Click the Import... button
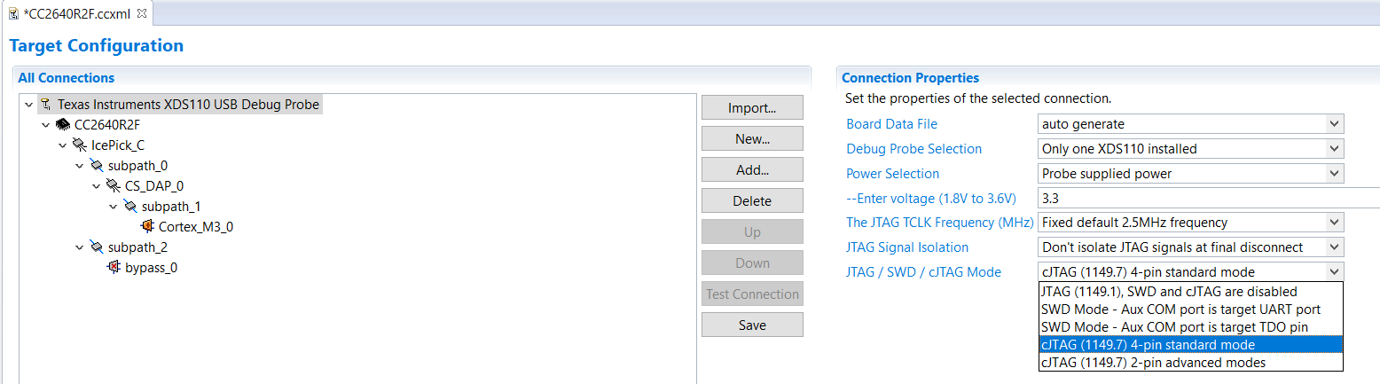Image resolution: width=1380 pixels, height=384 pixels. 752,108
